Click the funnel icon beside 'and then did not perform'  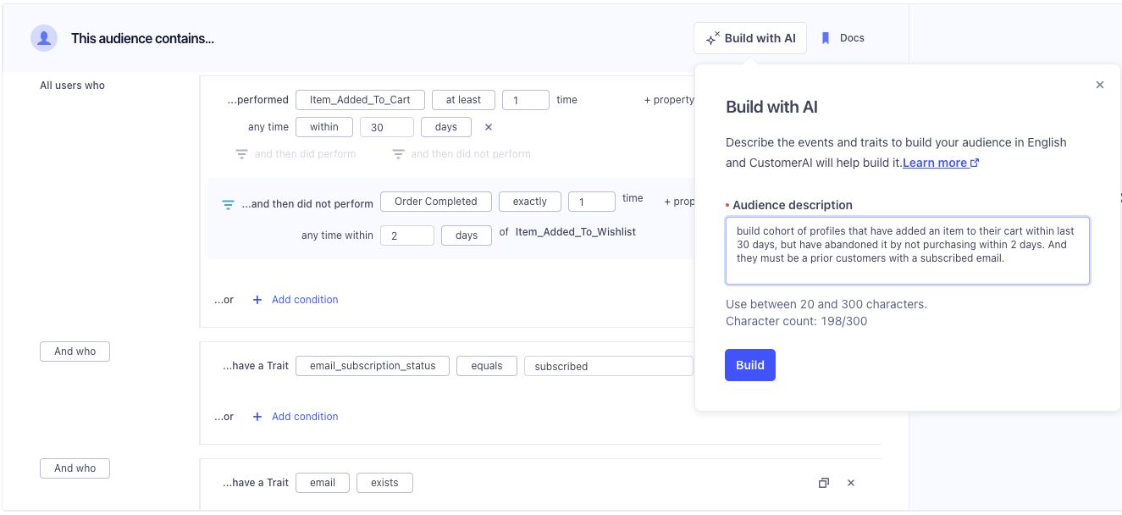pyautogui.click(x=228, y=204)
